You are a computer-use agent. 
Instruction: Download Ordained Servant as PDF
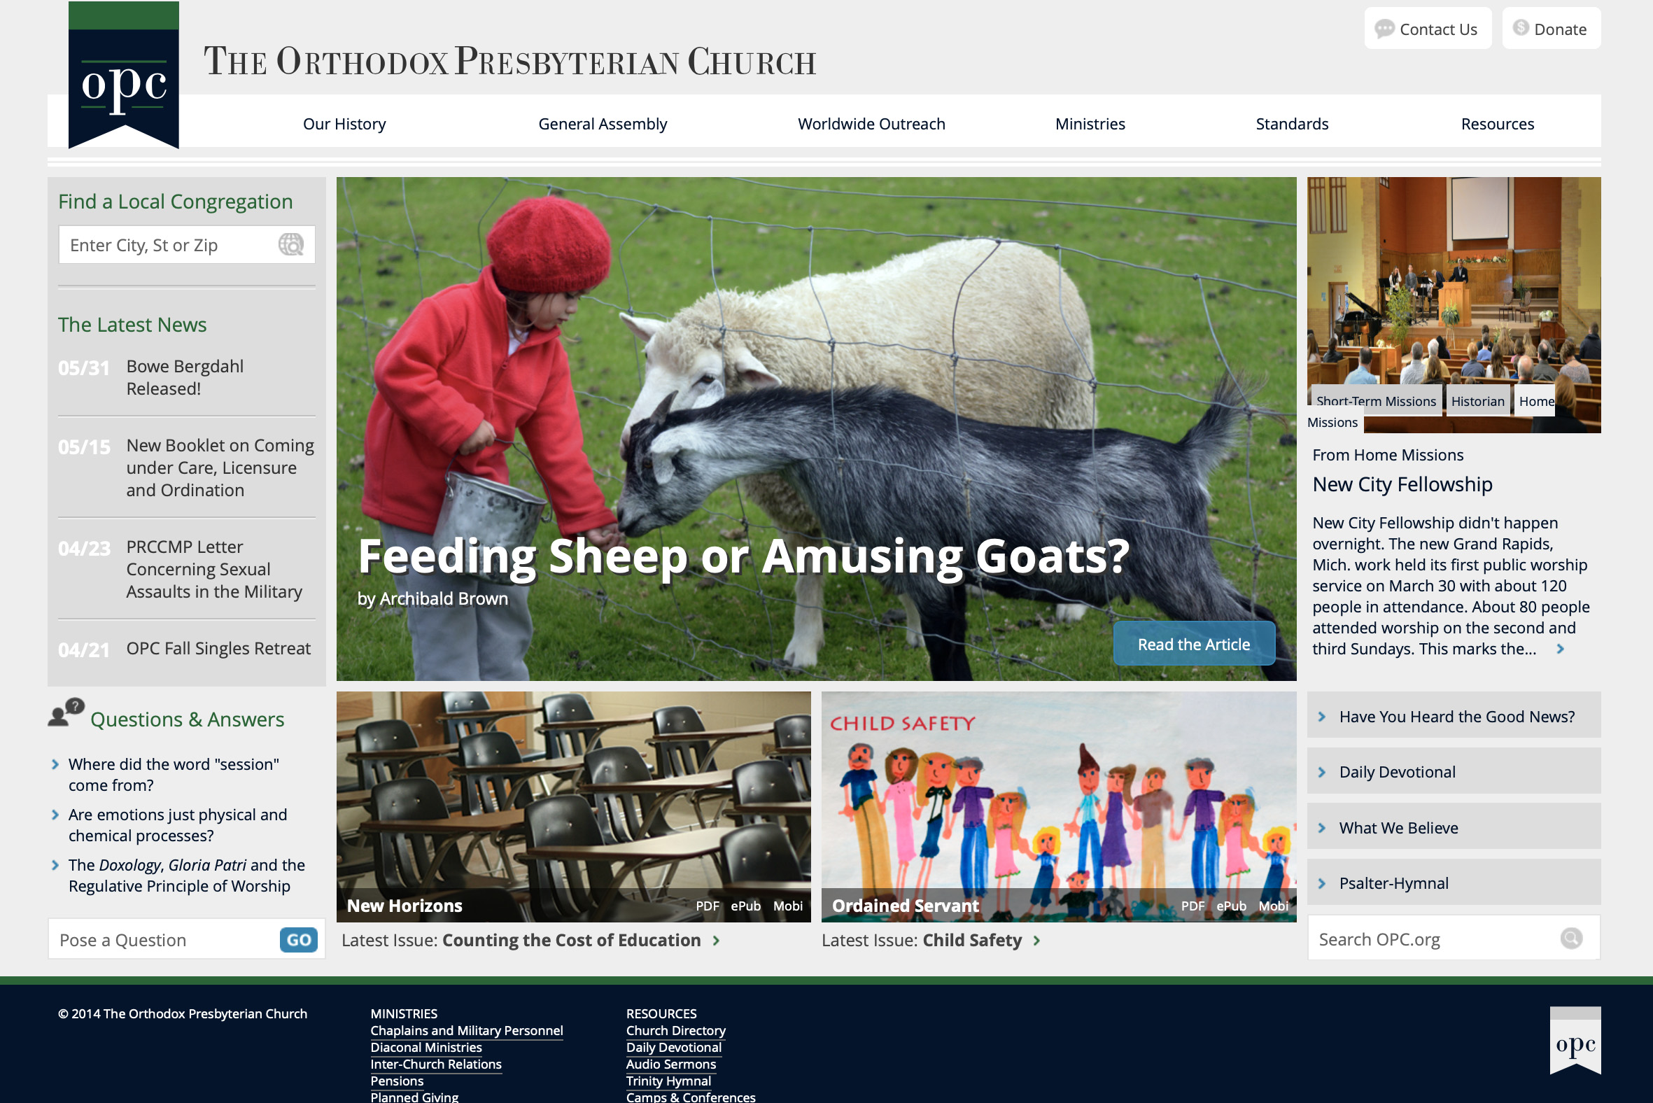(x=1193, y=906)
